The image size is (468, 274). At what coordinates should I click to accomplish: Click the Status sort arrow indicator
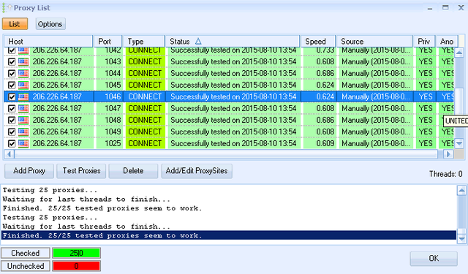(198, 42)
